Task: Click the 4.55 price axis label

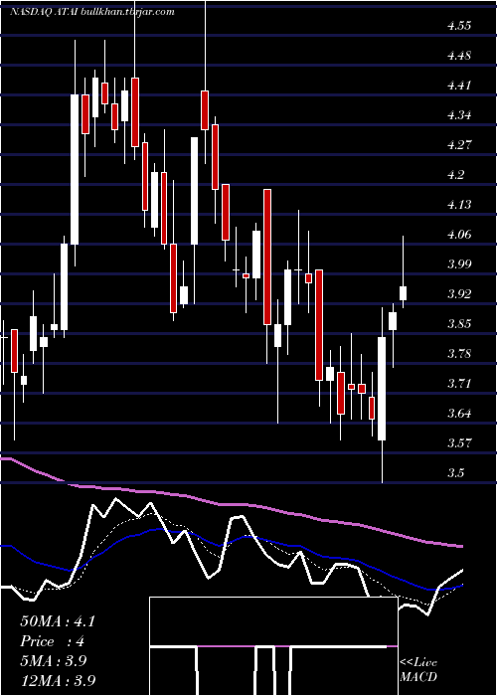Action: (458, 26)
